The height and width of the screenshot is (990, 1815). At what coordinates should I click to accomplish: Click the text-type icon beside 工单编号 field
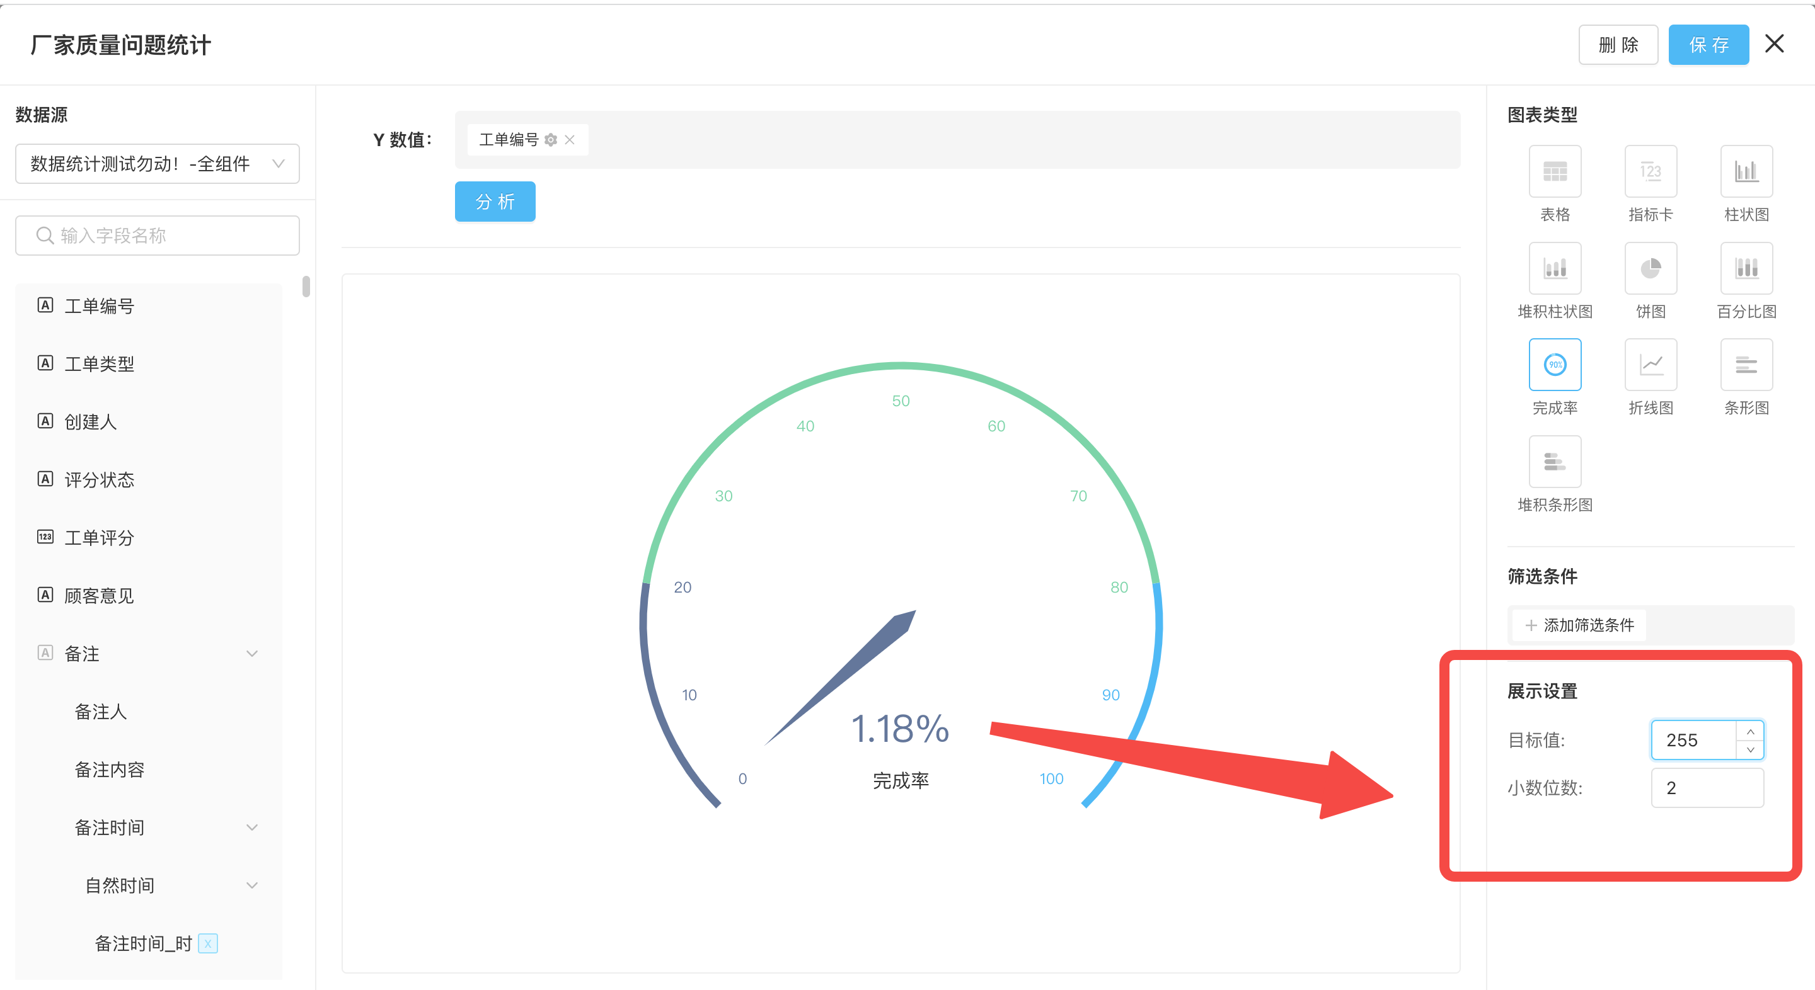tap(45, 305)
